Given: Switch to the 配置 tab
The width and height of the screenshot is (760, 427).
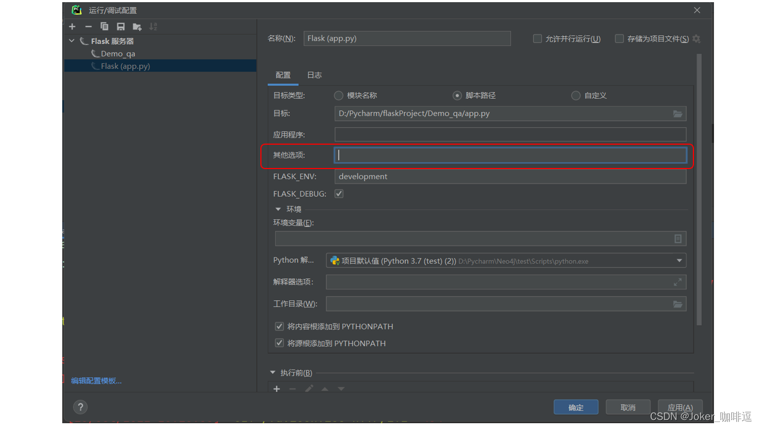Looking at the screenshot, I should click(x=283, y=75).
